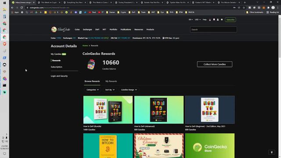The width and height of the screenshot is (281, 158).
Task: Switch to the Turkey President browser tab
Action: (126, 3)
